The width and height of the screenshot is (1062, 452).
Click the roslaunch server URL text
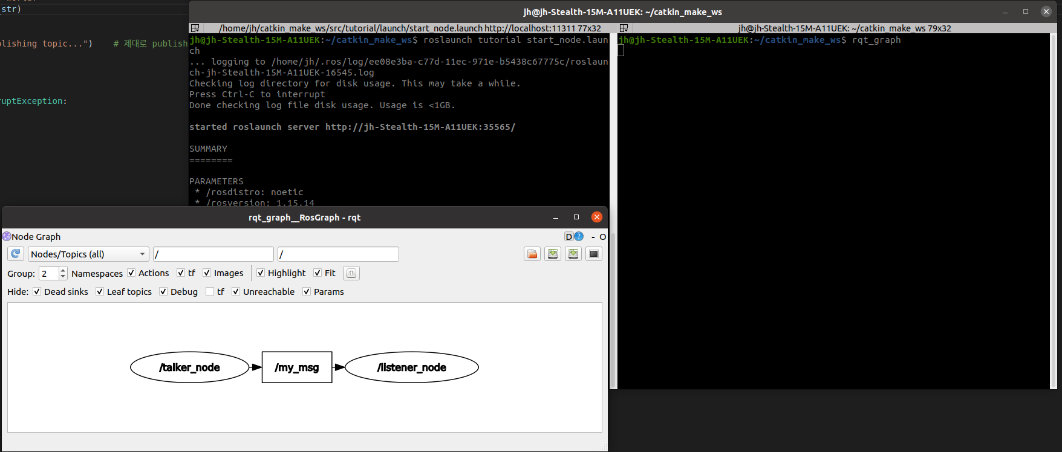point(420,127)
